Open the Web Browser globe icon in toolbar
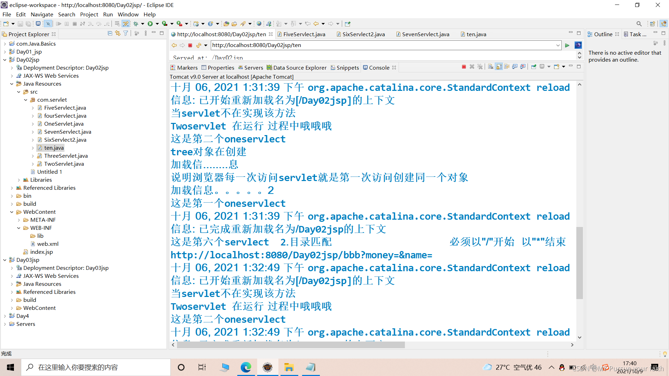The width and height of the screenshot is (669, 376). (x=259, y=24)
